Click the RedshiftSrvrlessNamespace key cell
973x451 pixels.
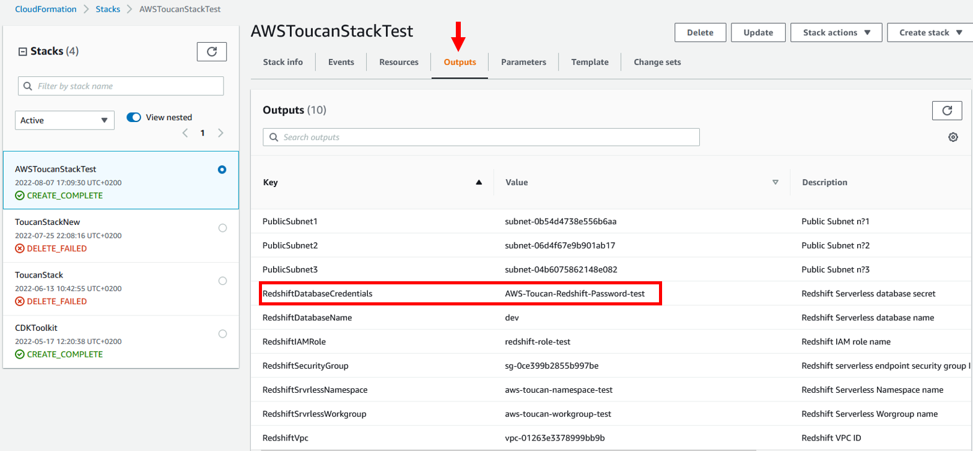click(x=315, y=390)
